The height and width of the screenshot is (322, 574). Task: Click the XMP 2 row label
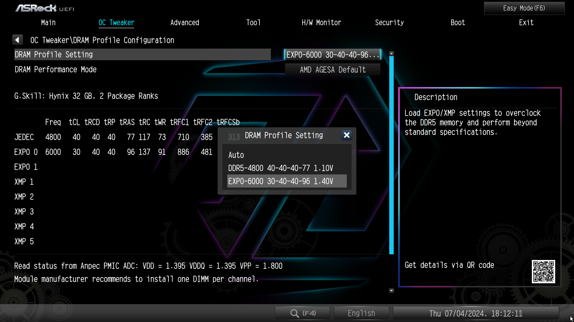[24, 197]
